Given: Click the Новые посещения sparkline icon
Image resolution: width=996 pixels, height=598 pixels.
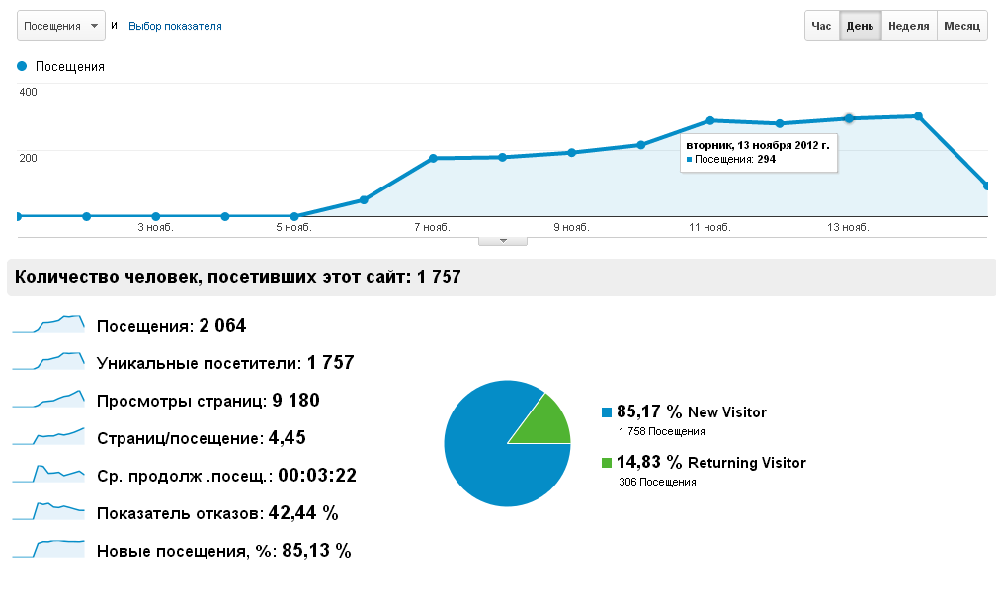Looking at the screenshot, I should [x=48, y=550].
